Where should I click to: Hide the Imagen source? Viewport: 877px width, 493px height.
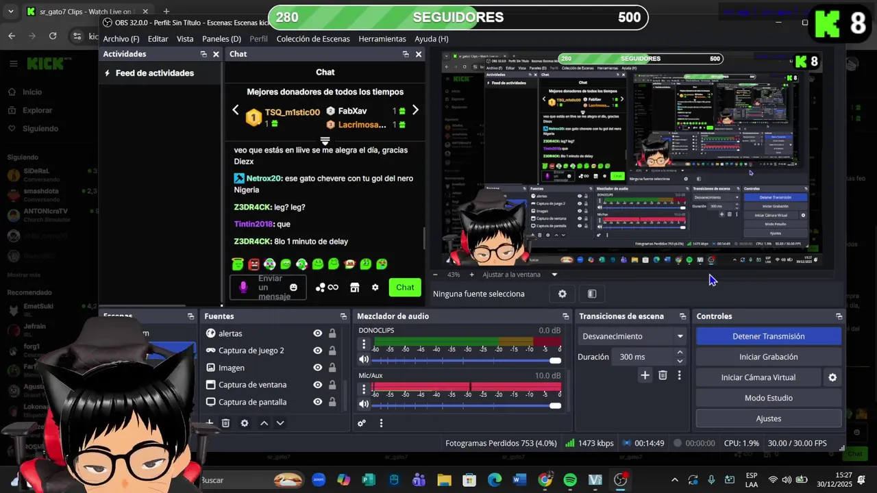click(318, 368)
